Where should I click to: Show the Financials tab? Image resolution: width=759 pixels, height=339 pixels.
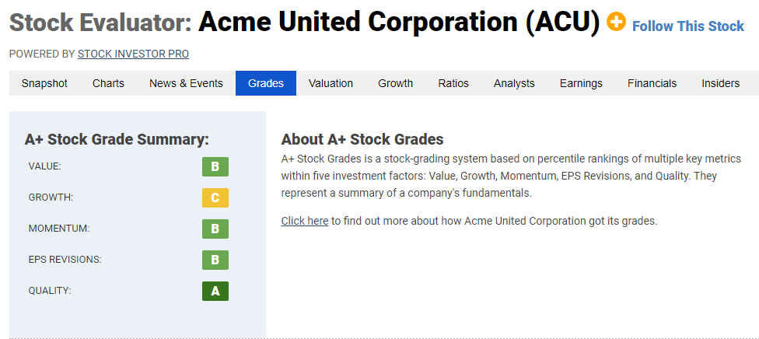[652, 83]
